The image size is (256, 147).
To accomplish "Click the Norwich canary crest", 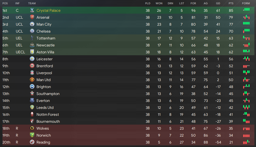I will [32, 135].
